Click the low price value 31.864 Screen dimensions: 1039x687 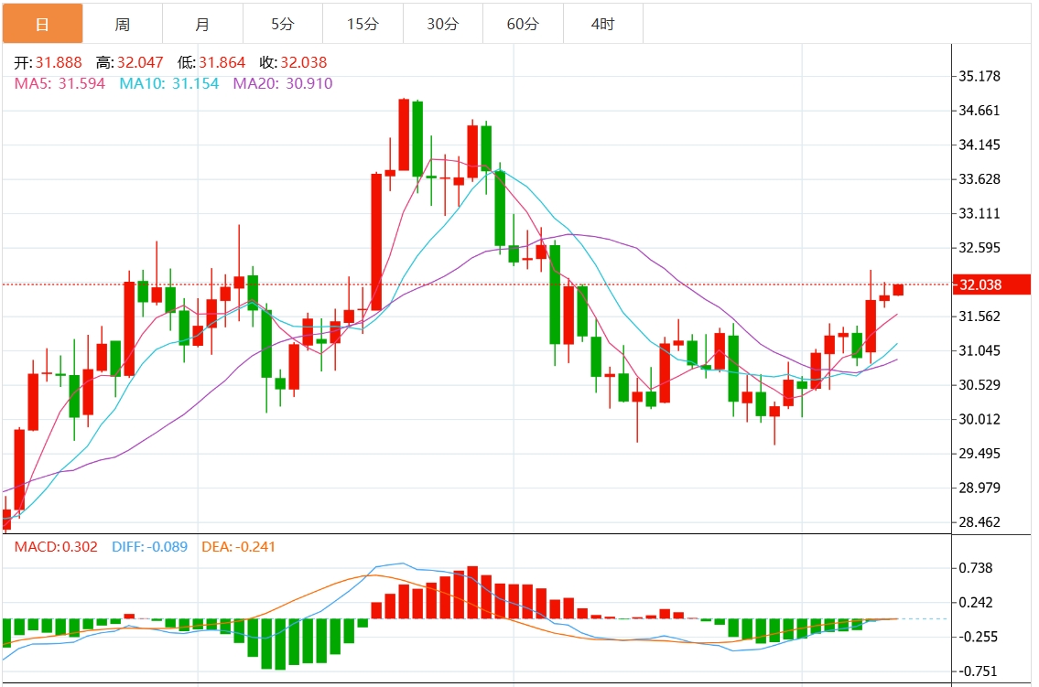point(222,63)
